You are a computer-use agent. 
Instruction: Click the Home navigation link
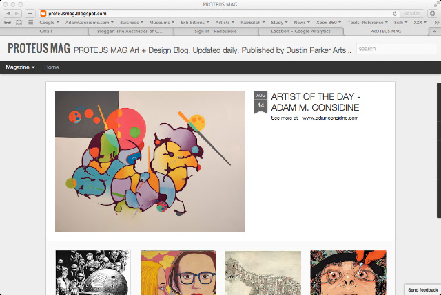click(52, 67)
